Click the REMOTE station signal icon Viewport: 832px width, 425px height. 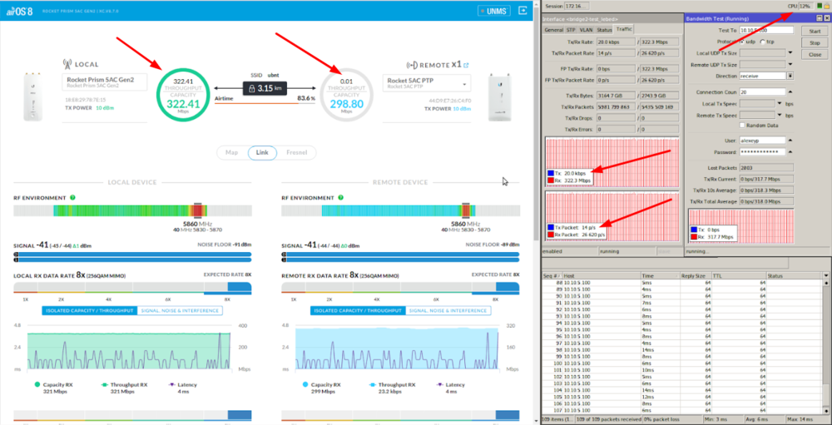[411, 65]
